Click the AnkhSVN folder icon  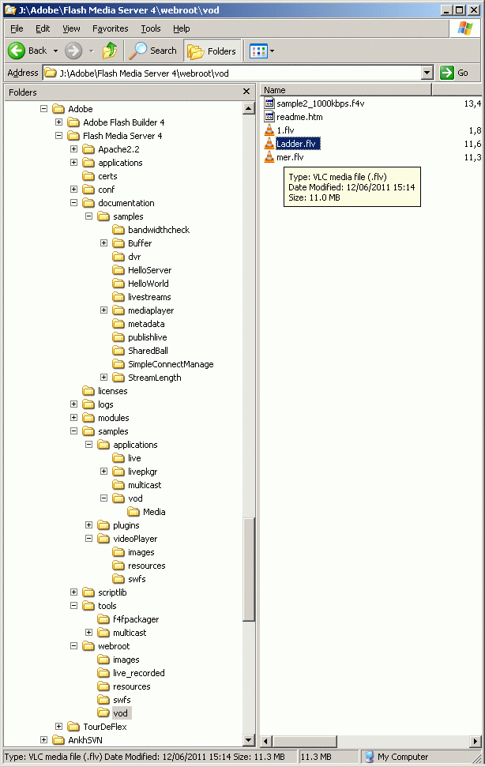click(58, 739)
